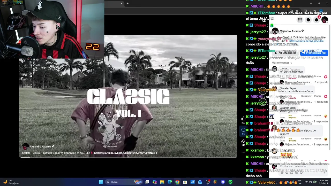Image resolution: width=331 pixels, height=186 pixels.
Task: Switch to OBS Studio on the taskbar
Action: (208, 182)
